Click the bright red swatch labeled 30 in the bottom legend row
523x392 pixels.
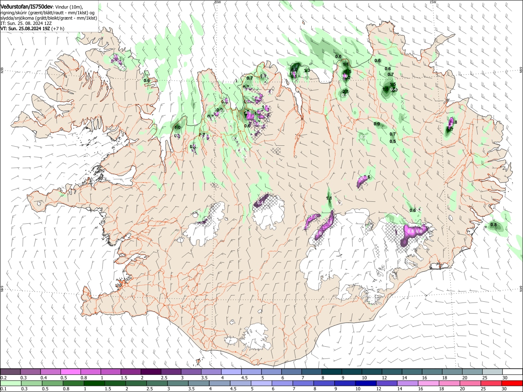(512, 383)
